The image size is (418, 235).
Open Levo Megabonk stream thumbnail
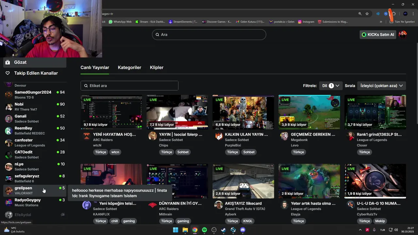click(309, 112)
